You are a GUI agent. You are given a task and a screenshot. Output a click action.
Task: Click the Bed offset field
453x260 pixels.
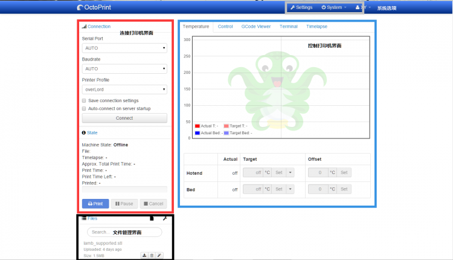318,189
